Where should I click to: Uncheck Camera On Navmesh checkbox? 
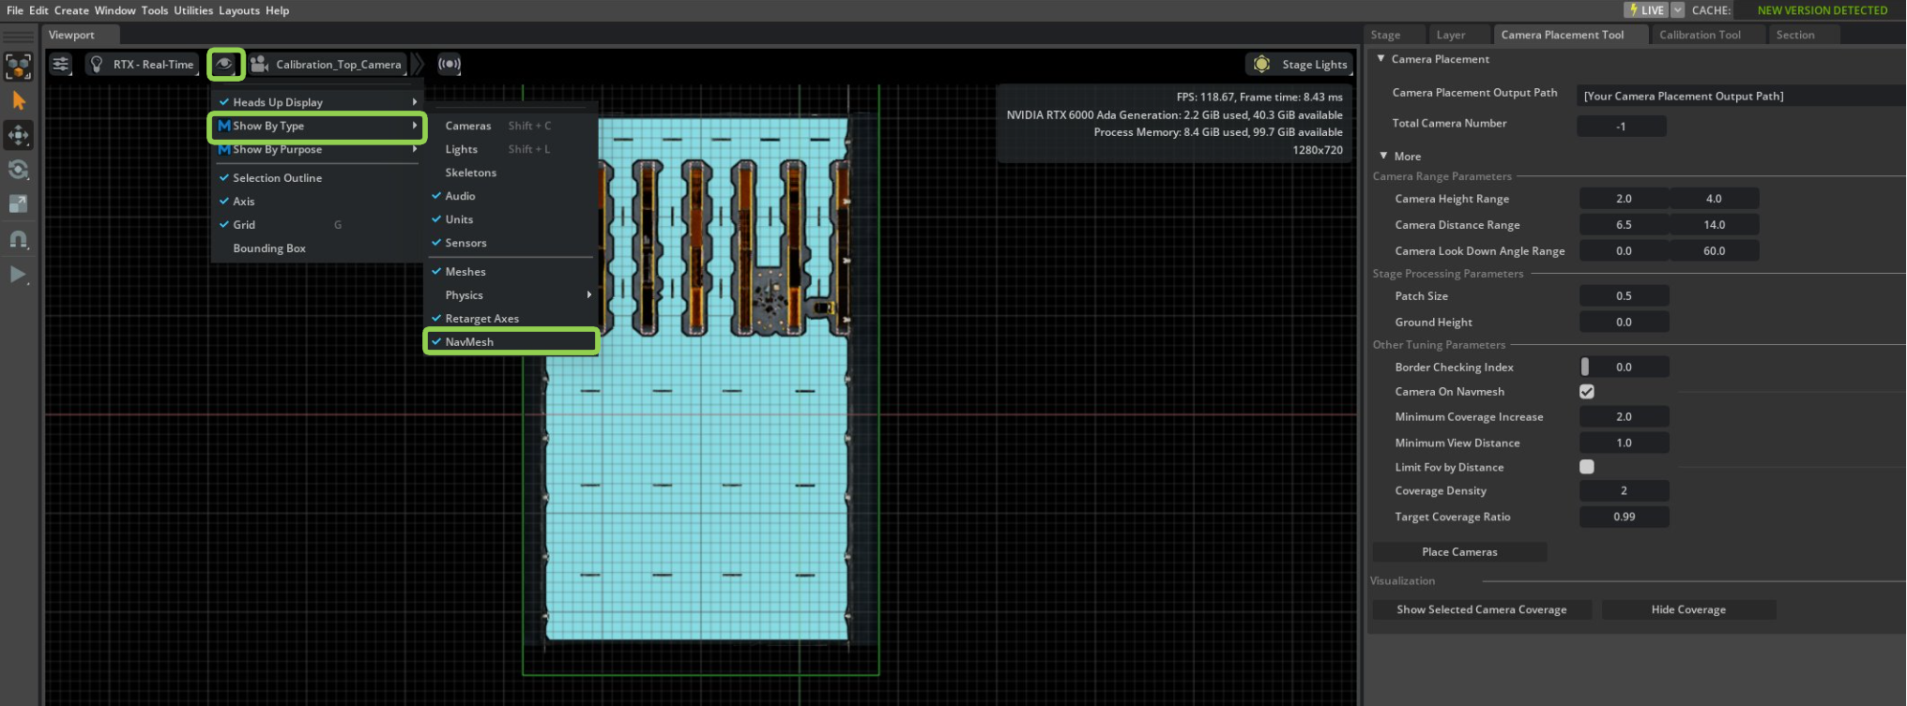coord(1587,392)
